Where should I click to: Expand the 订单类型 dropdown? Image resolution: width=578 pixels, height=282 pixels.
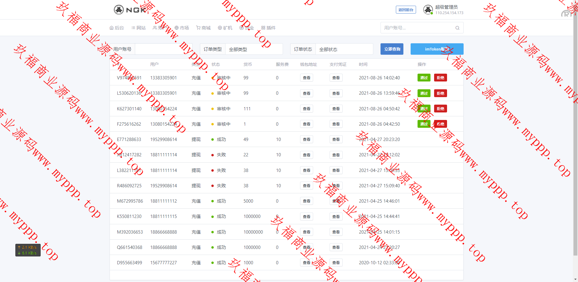253,49
